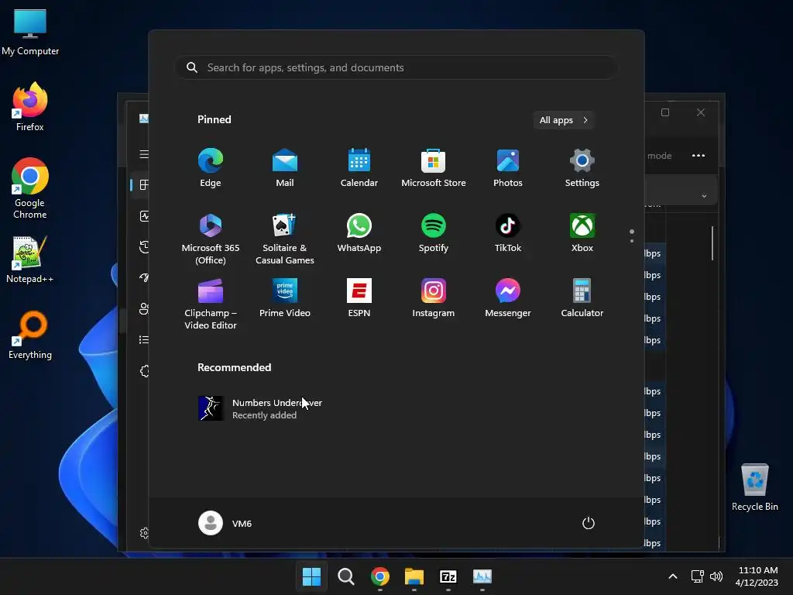Open Messenger
Viewport: 793px width, 595px height.
coord(508,298)
